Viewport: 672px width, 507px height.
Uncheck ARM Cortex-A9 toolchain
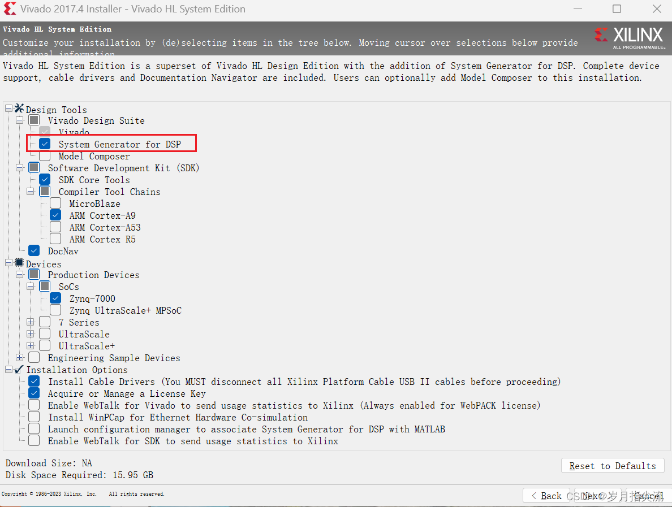click(55, 215)
